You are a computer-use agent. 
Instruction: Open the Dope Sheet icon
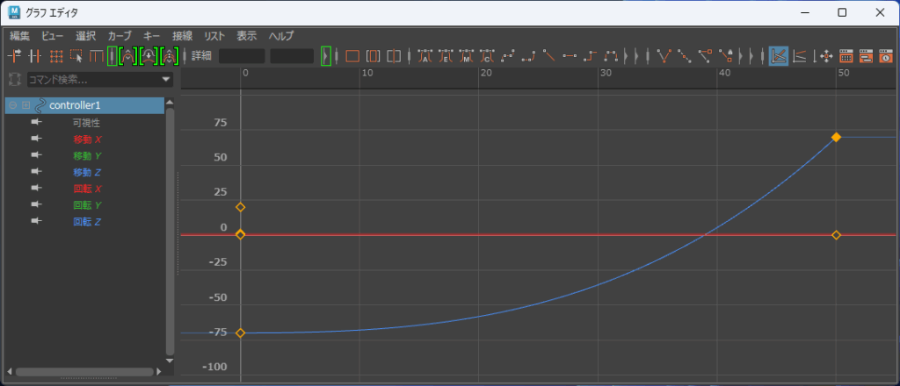846,56
